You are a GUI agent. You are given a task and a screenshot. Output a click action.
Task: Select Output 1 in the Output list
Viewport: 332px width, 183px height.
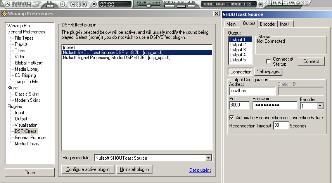(240, 40)
